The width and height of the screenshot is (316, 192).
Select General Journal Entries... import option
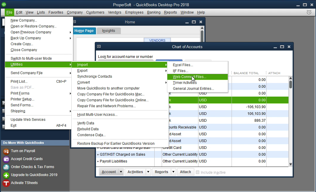pyautogui.click(x=198, y=88)
